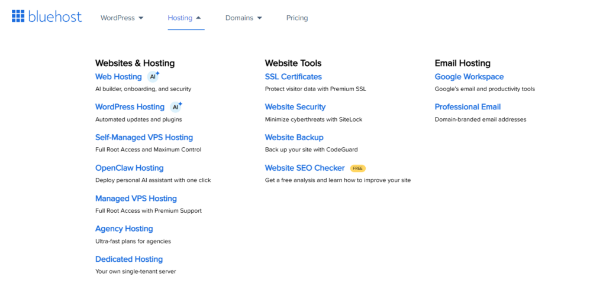Expand the WordPress menu arrow
This screenshot has height=289, width=606.
point(141,18)
